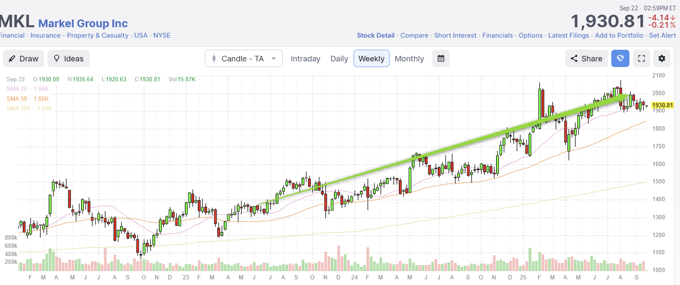
Task: Open the Compare link
Action: pyautogui.click(x=414, y=35)
